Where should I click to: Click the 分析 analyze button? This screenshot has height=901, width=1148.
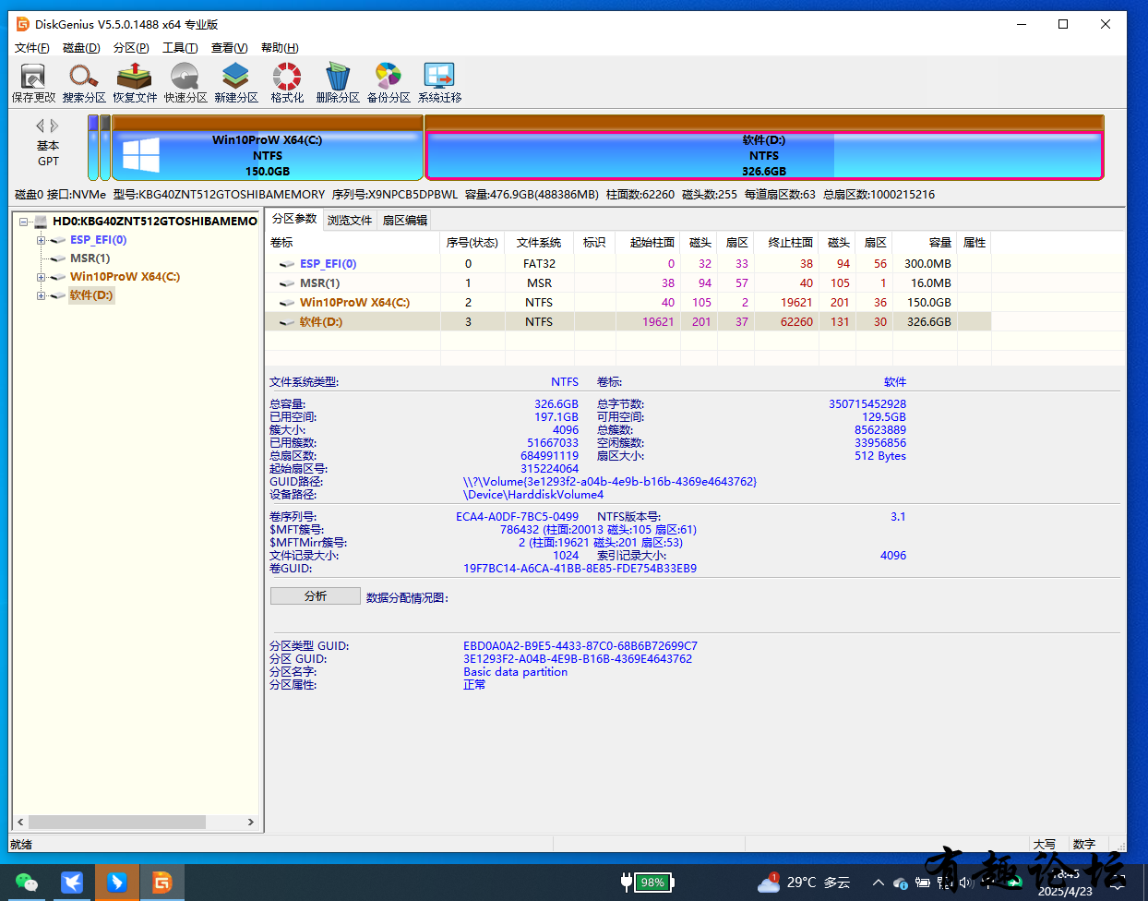(316, 596)
